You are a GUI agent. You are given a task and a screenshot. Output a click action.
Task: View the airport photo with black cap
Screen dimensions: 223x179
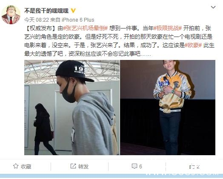pyautogui.click(x=72, y=108)
